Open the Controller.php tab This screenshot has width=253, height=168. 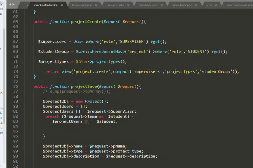115,5
